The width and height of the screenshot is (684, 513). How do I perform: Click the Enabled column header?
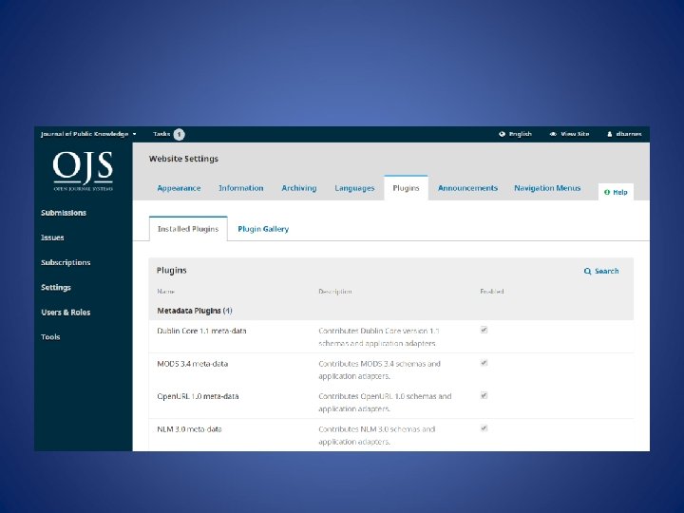[x=492, y=292]
